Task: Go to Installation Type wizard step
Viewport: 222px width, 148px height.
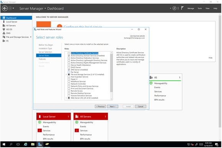Action: tap(45, 49)
